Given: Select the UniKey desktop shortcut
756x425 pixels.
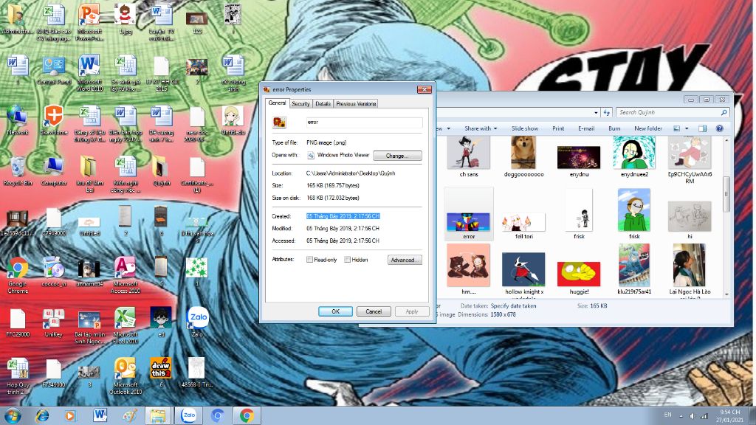Looking at the screenshot, I should click(x=53, y=323).
